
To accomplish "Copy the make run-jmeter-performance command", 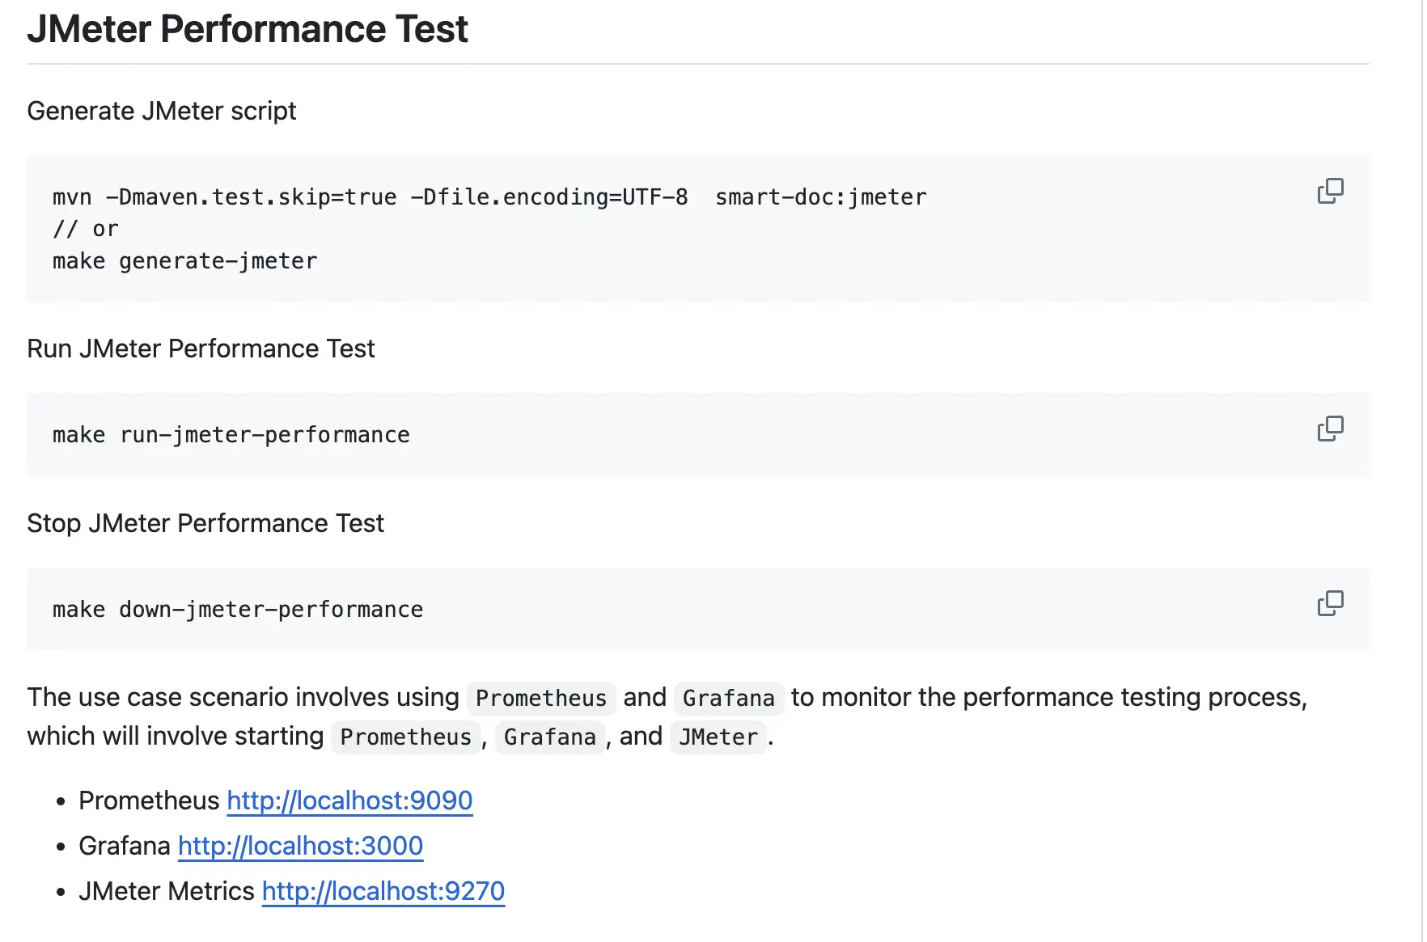I will pos(1330,429).
